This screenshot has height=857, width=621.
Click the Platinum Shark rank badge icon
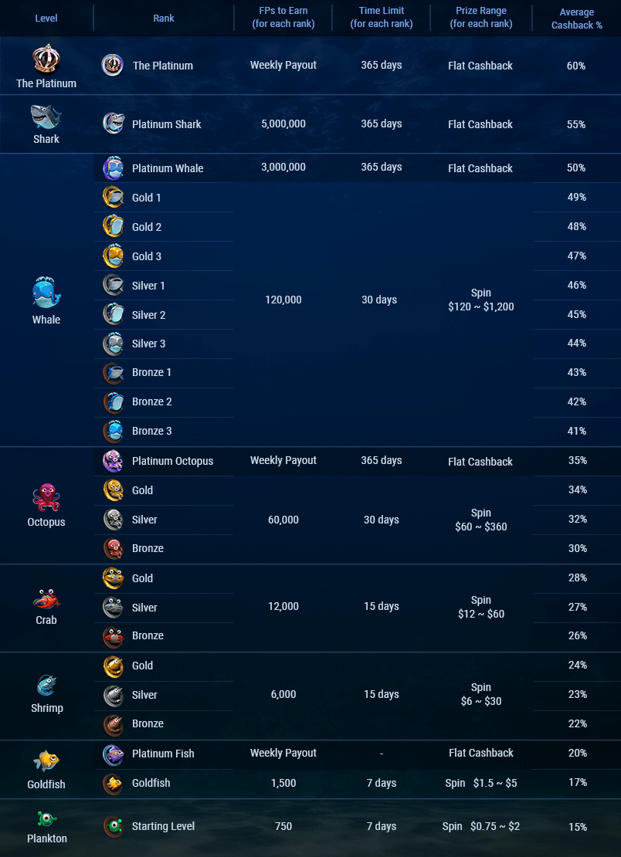[114, 124]
